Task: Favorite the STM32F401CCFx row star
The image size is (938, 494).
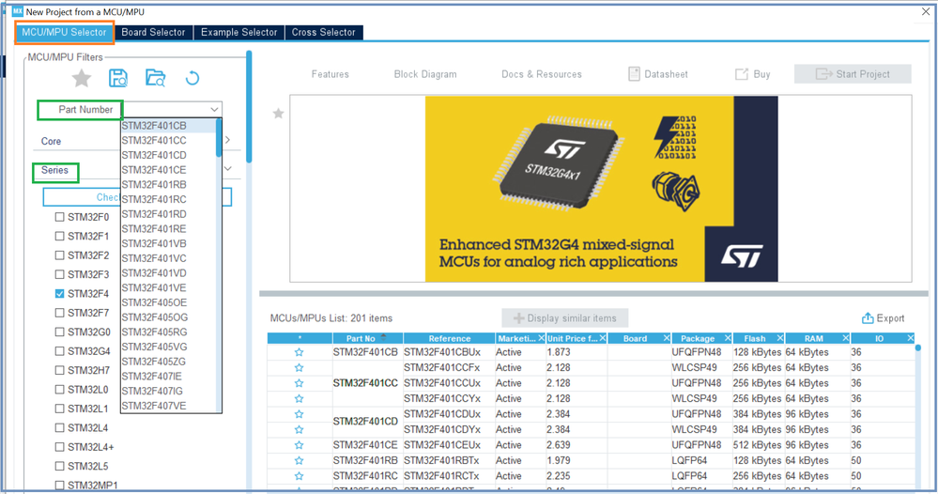Action: pyautogui.click(x=300, y=368)
